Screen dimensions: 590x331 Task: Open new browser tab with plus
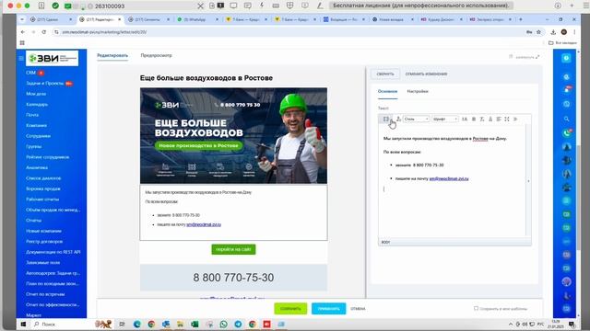click(x=521, y=19)
